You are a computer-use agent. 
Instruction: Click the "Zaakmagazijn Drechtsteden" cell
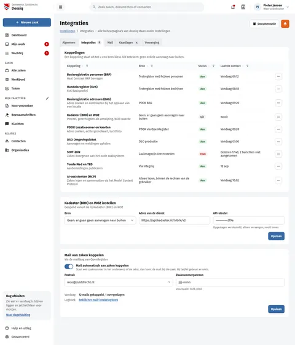point(157,154)
